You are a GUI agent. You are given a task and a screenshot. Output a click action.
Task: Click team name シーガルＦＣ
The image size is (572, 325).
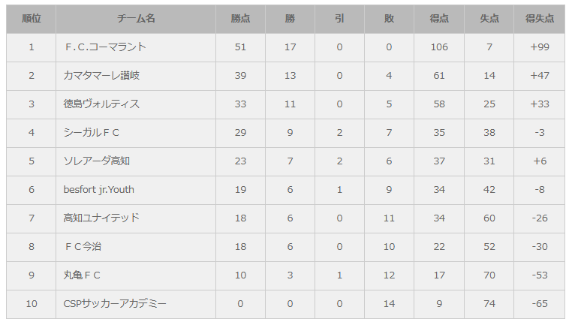pos(92,133)
